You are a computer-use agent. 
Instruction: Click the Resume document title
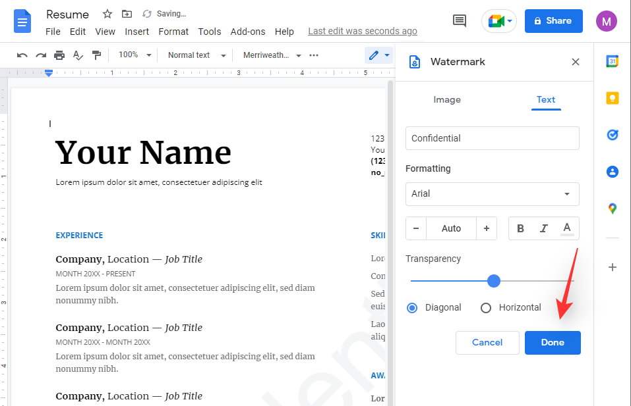coord(67,14)
